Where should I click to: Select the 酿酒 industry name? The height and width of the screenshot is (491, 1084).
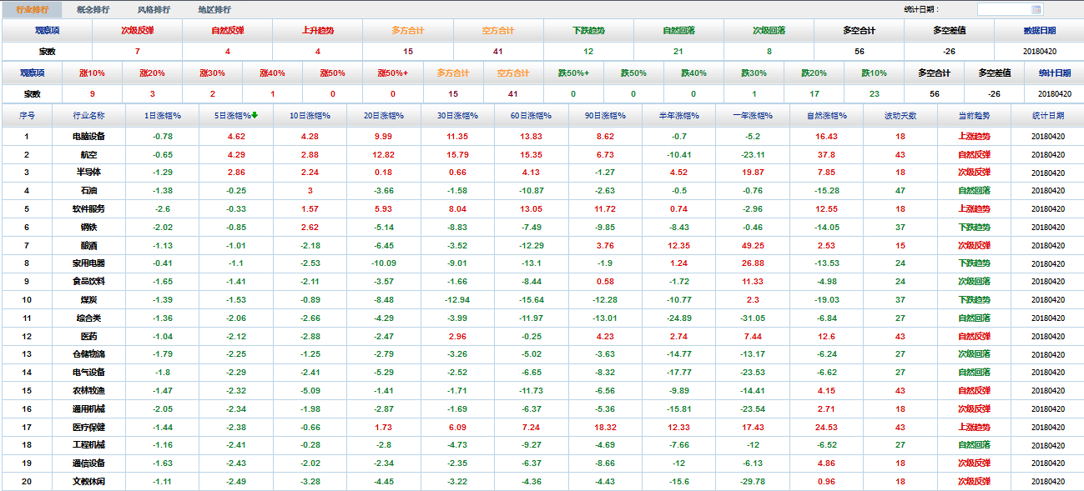tap(88, 246)
